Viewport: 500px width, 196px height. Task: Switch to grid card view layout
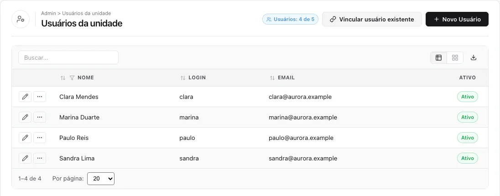coord(455,58)
